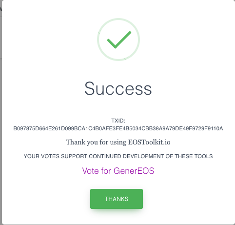Click the word Vote in the purple link
This screenshot has width=235, height=225.
(90, 171)
